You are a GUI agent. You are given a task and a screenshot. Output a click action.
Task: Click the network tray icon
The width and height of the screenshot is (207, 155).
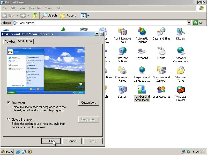click(183, 152)
